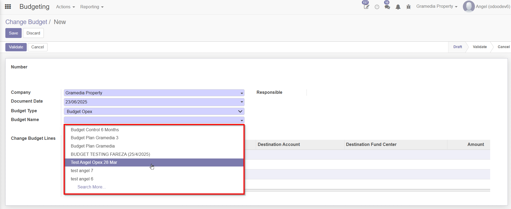Viewport: 511px width, 209px height.
Task: Click the Budget Name input field
Action: tap(154, 120)
